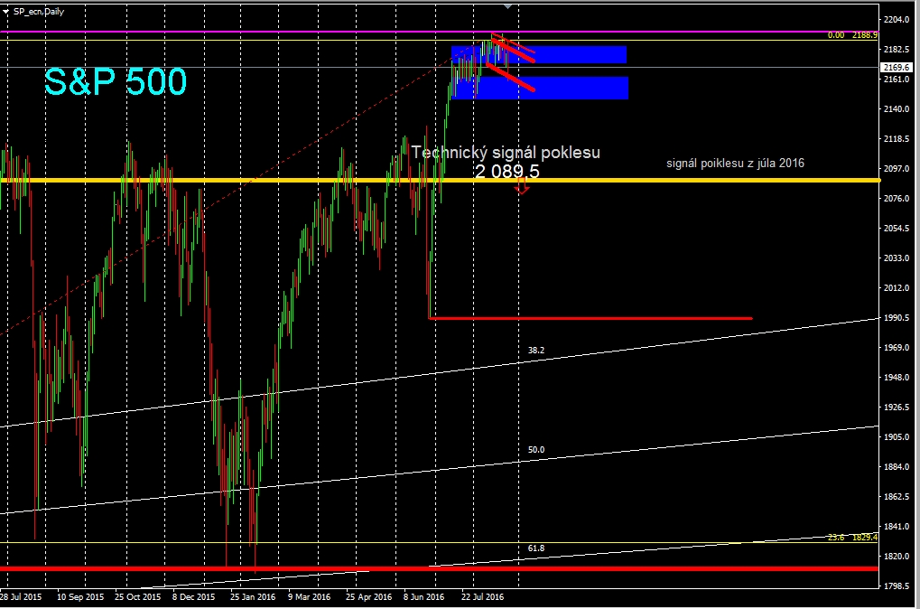Click the 1948.0 price scale value
This screenshot has width=920, height=609.
pyautogui.click(x=896, y=377)
